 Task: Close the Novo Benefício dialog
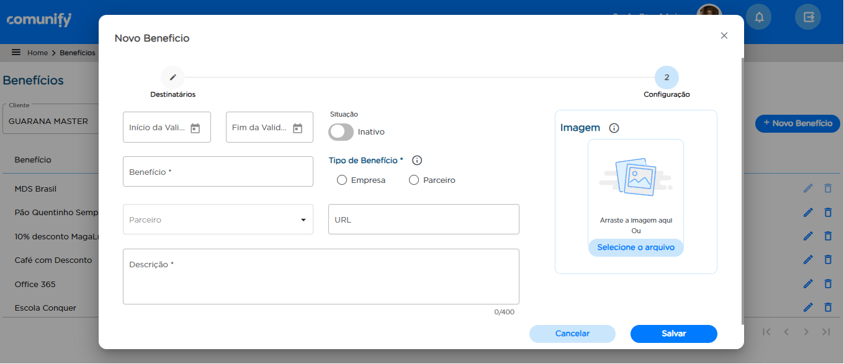pos(724,36)
